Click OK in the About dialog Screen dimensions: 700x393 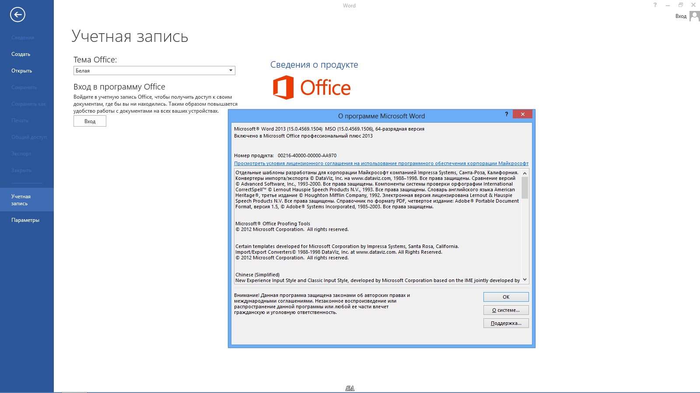(x=506, y=297)
